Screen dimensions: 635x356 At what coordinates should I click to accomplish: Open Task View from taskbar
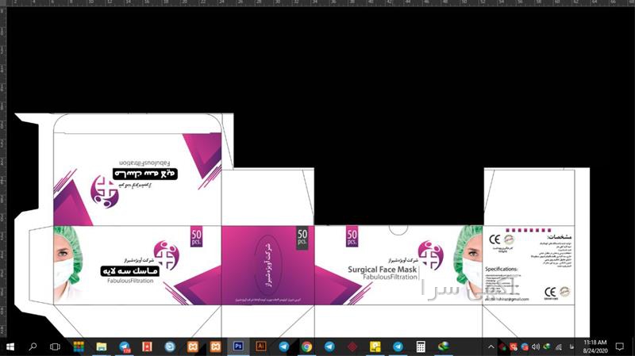click(x=55, y=346)
